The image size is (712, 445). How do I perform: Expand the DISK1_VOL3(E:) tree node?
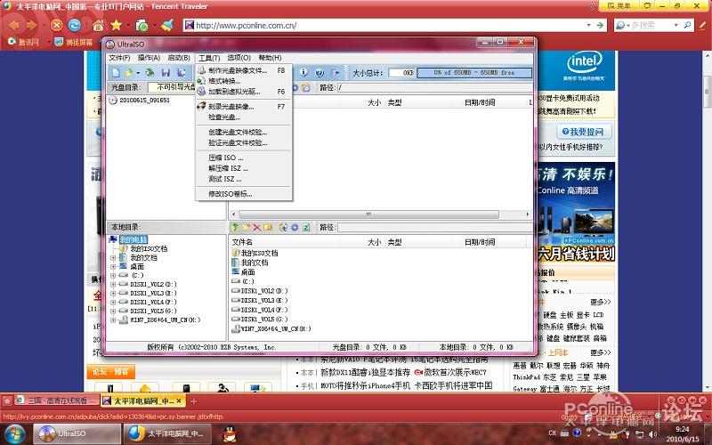(113, 294)
